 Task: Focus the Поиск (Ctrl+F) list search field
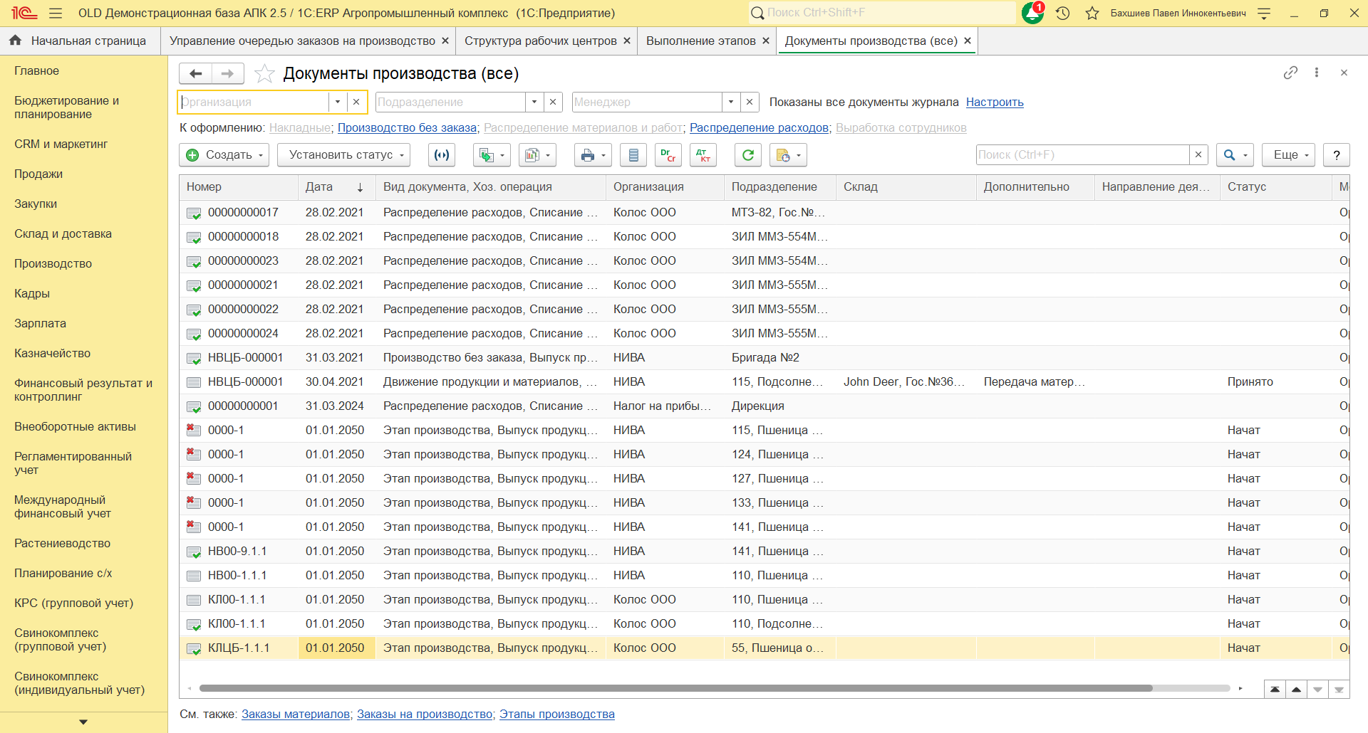(x=1082, y=155)
